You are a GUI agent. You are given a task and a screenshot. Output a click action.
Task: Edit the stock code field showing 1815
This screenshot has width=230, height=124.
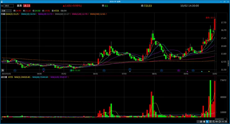[9, 6]
